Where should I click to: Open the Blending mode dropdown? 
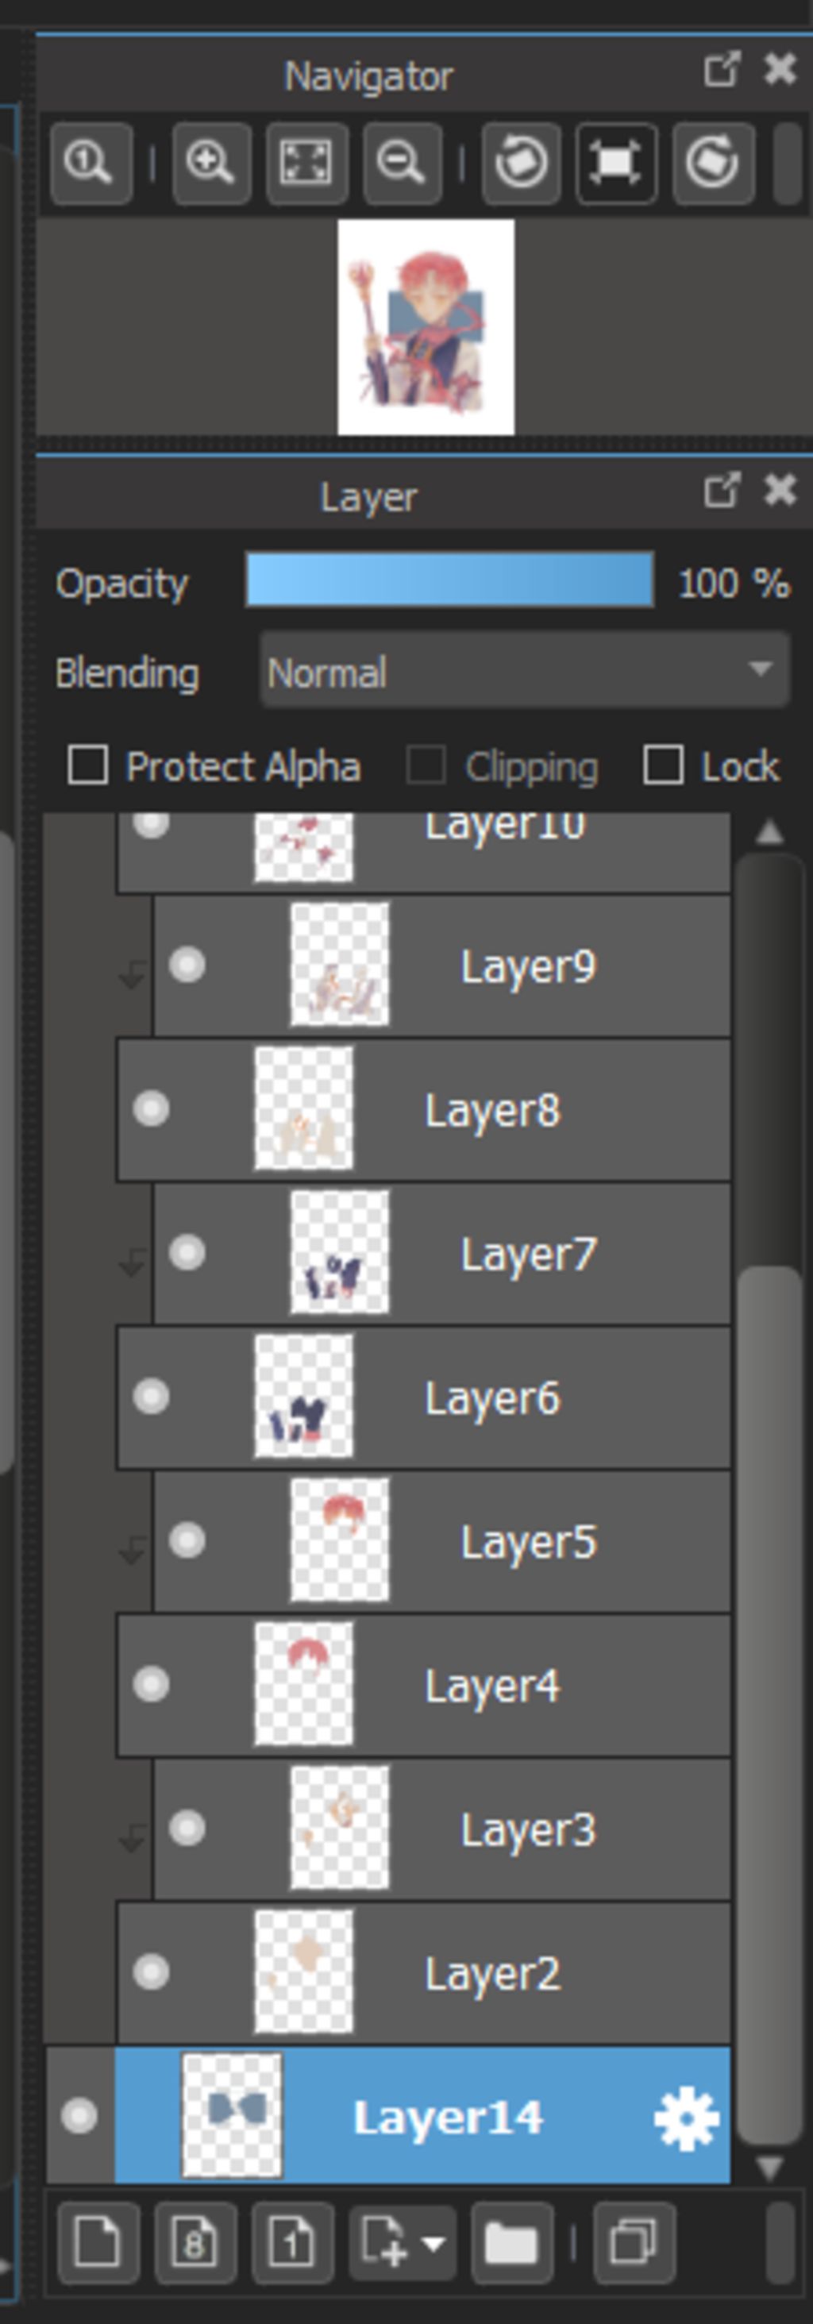(524, 670)
